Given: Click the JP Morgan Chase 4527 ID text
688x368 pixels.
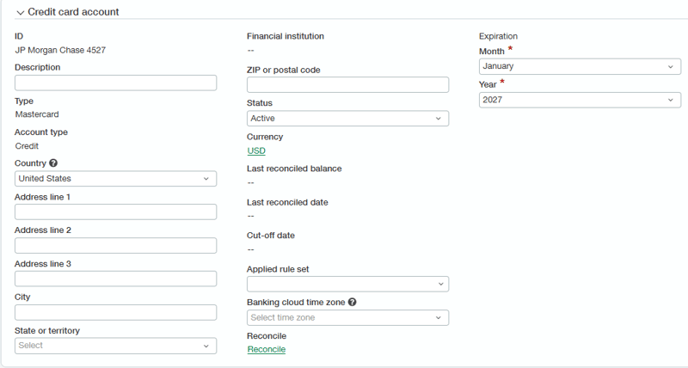Looking at the screenshot, I should click(60, 50).
